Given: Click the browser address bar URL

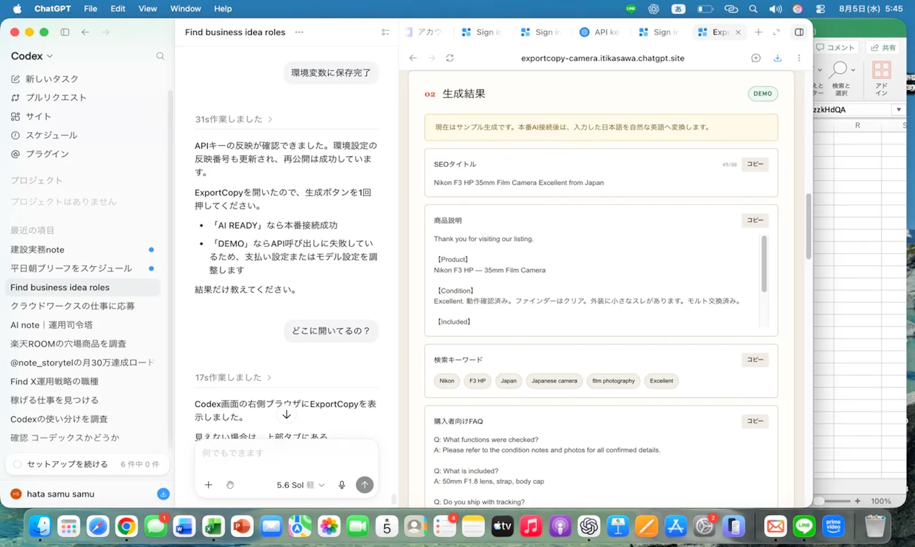Looking at the screenshot, I should pos(603,58).
